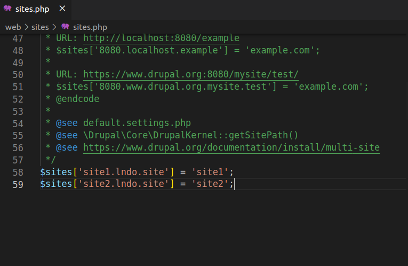Select the sites.php tab label
Screen dimensions: 408x266
point(34,9)
